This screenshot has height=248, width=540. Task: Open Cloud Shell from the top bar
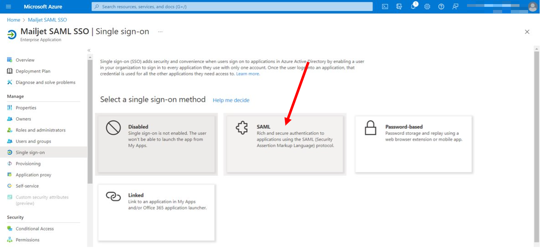385,6
